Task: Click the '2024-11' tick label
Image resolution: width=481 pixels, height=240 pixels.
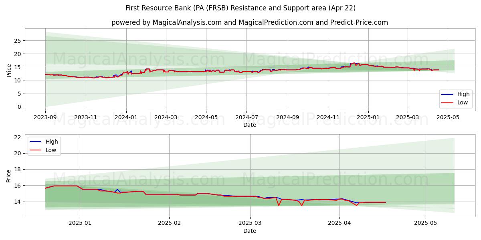Action: 328,117
